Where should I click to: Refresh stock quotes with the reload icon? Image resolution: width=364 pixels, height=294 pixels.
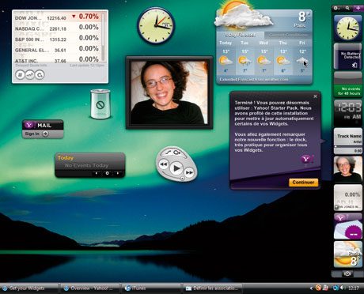40,75
